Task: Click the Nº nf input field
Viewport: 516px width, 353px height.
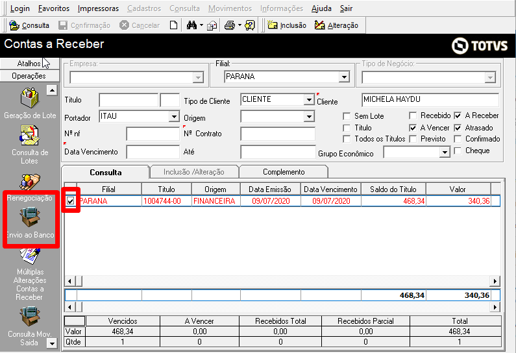Action: 153,134
